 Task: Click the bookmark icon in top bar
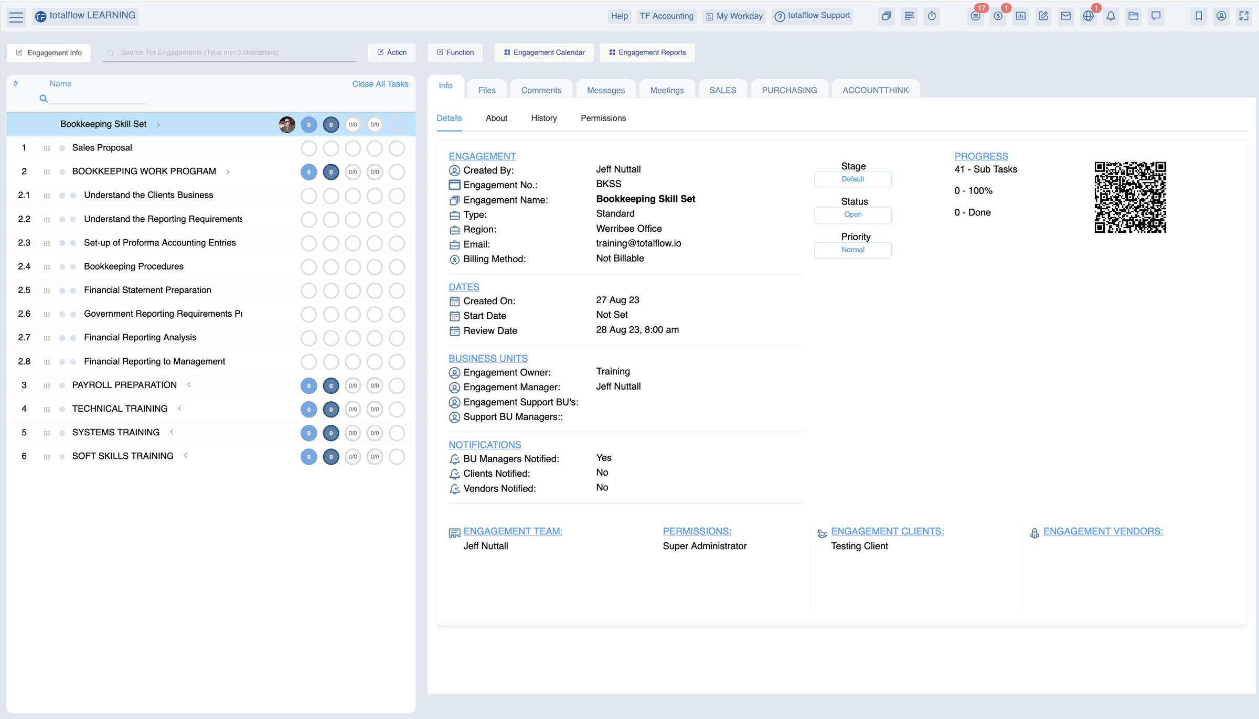coord(1199,16)
